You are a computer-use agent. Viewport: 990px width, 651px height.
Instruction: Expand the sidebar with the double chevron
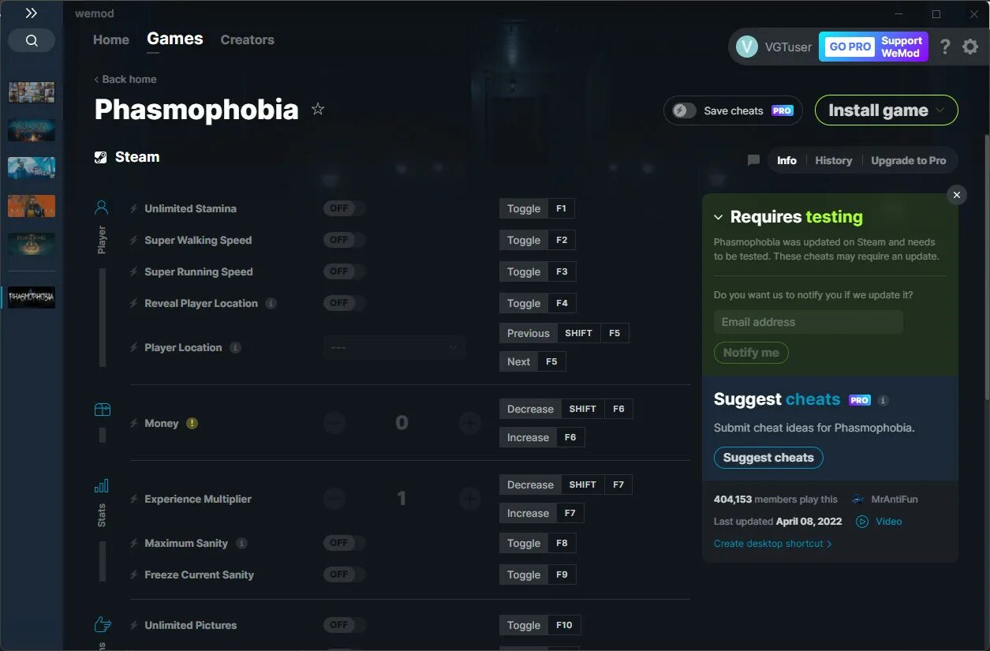click(32, 13)
